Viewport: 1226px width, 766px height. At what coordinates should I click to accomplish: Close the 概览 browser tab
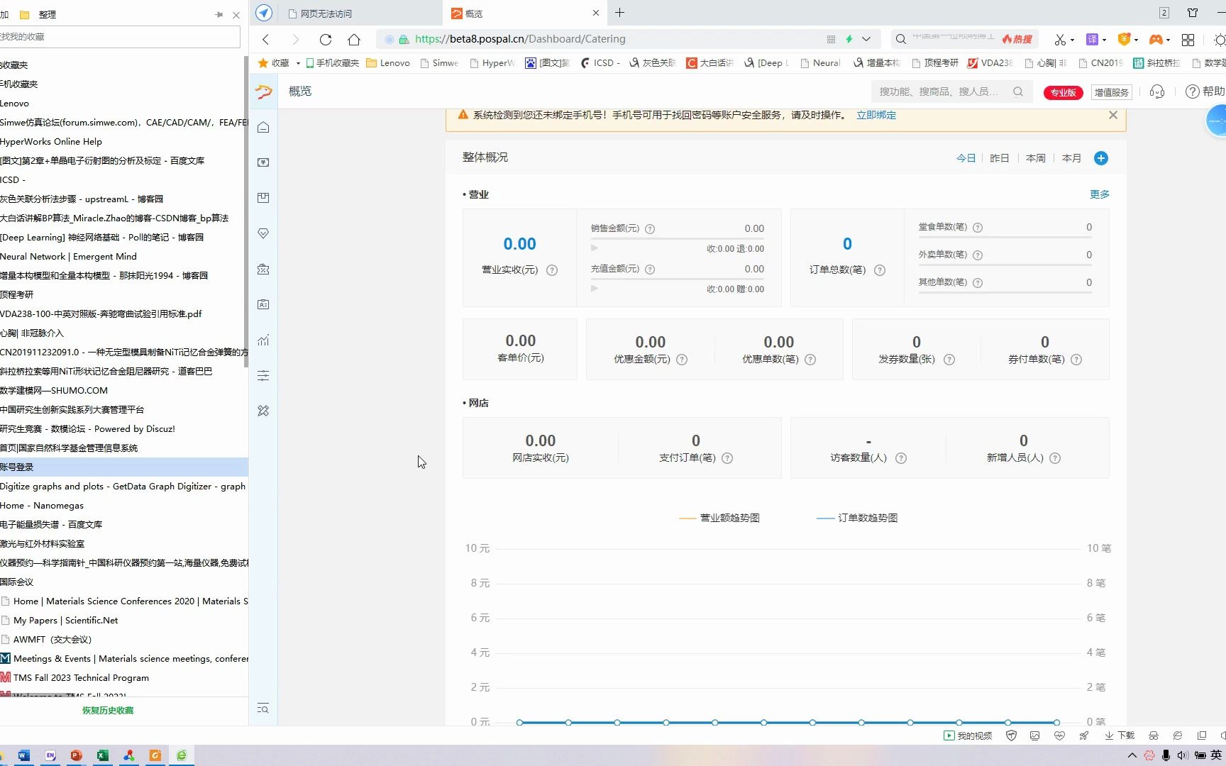click(596, 13)
